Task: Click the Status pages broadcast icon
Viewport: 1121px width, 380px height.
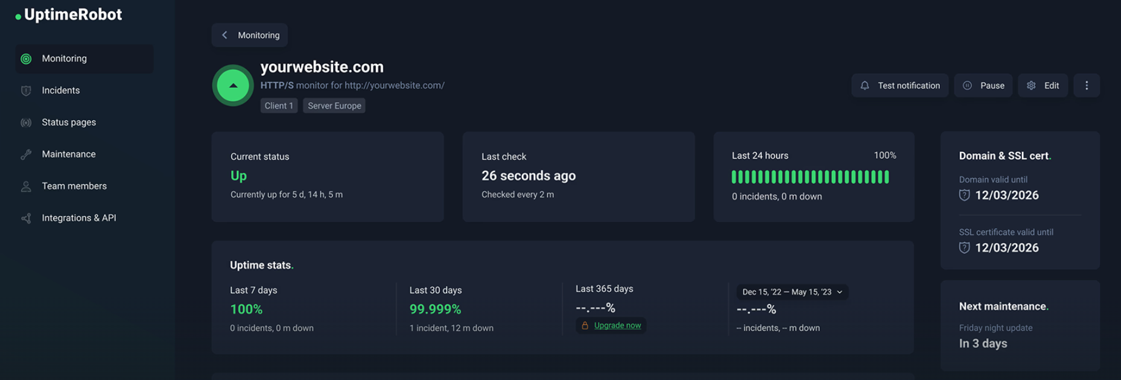Action: (x=26, y=122)
